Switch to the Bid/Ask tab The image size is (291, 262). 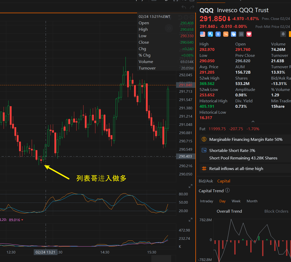click(206, 181)
